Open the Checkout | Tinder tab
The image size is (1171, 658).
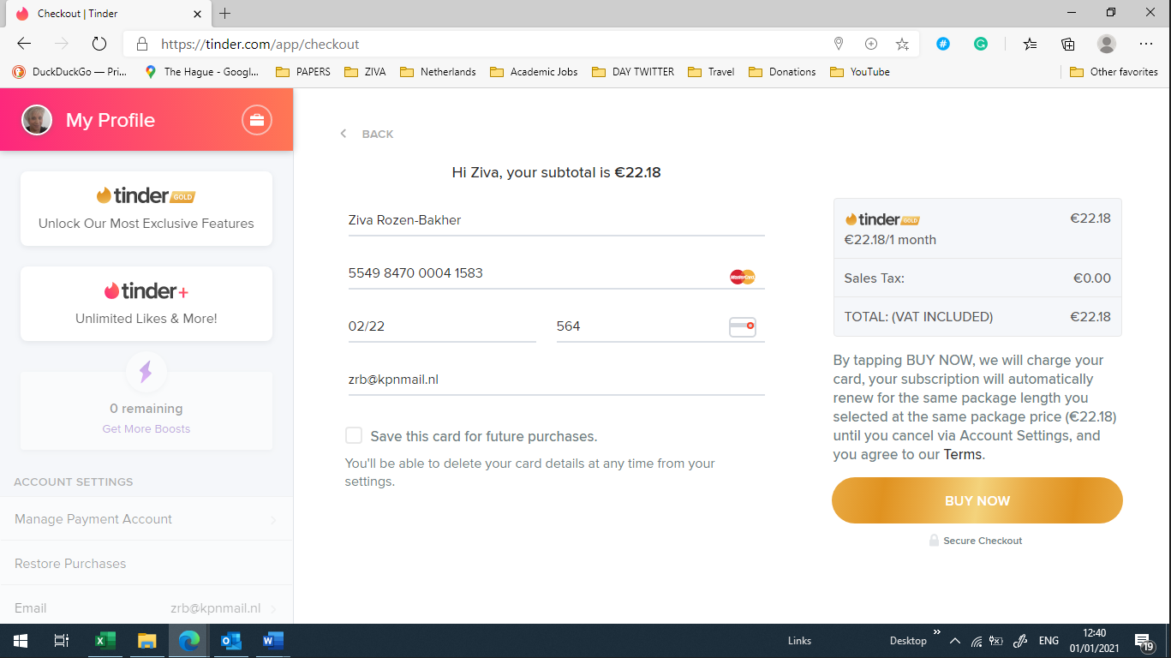(107, 14)
